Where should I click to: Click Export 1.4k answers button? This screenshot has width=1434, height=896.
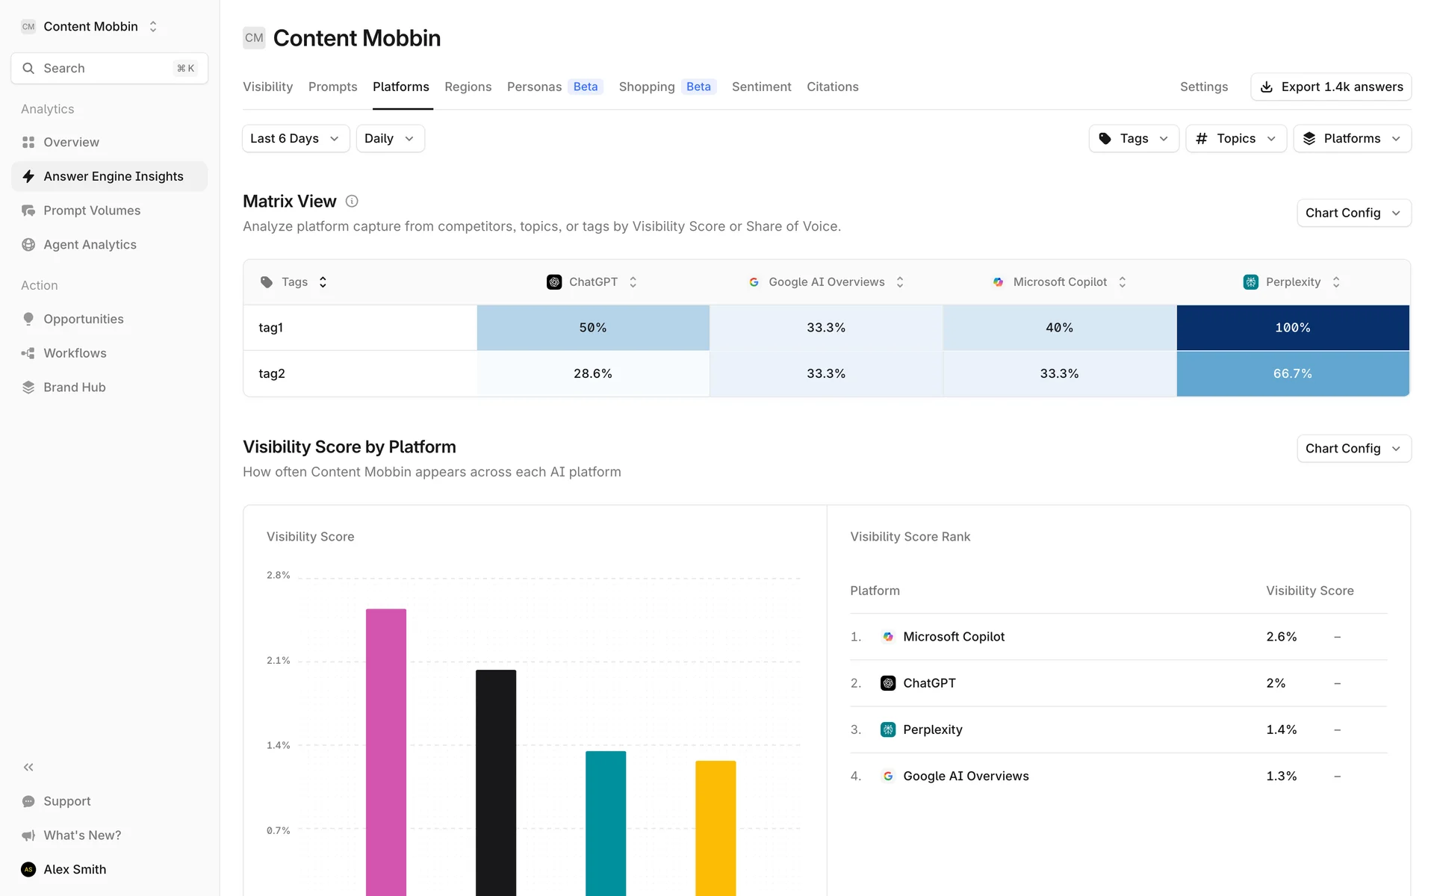[x=1330, y=87]
